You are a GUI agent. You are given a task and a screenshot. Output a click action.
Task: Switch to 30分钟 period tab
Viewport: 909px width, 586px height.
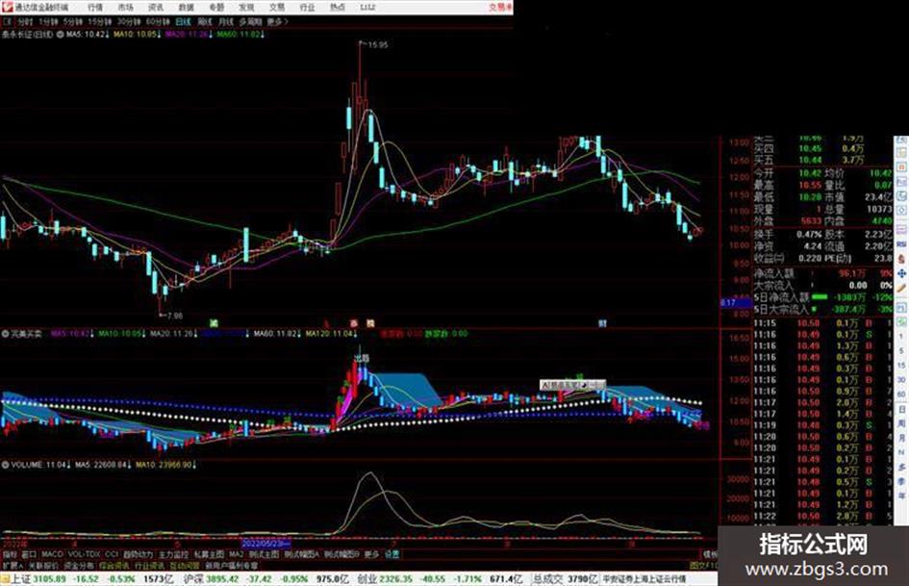point(129,21)
